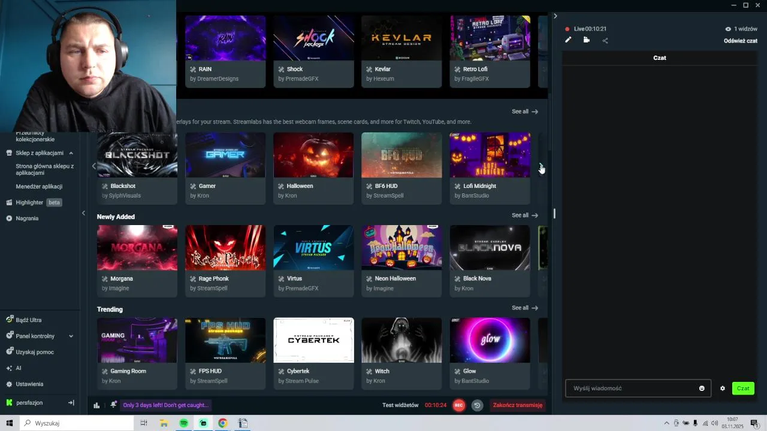Open the Kevlar overlay thumbnail
Viewport: 767px width, 431px height.
401,38
